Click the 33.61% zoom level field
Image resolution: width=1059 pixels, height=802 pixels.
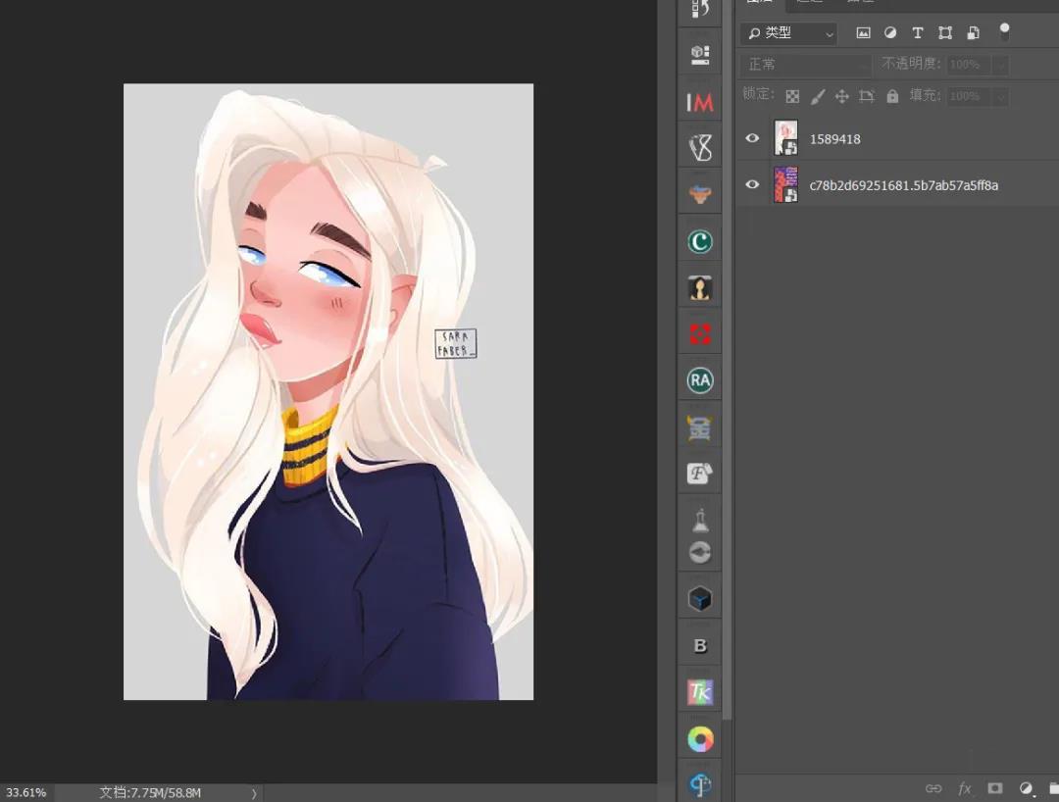tap(26, 792)
